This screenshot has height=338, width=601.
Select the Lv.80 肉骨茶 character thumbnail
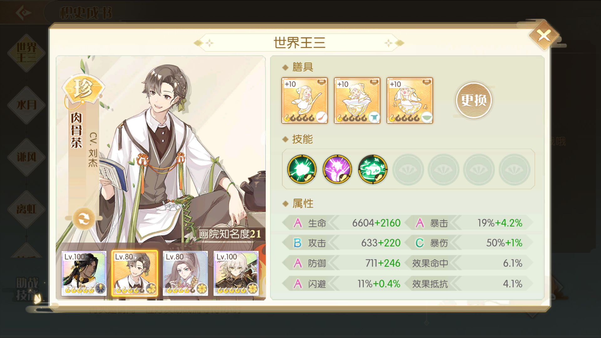135,273
